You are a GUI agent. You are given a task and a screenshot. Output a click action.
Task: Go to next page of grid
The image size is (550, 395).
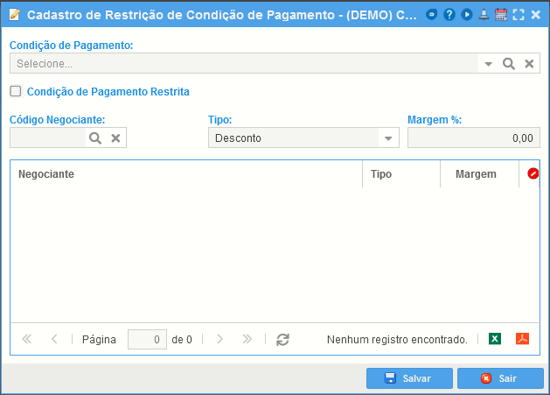pyautogui.click(x=220, y=339)
